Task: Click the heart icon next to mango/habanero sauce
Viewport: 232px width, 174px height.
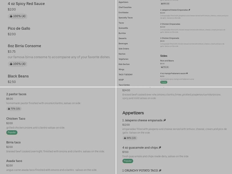Action: coord(187,73)
